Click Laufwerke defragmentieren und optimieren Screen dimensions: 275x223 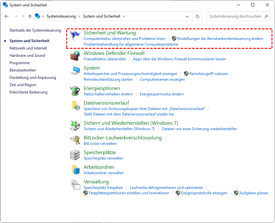[x=166, y=188]
